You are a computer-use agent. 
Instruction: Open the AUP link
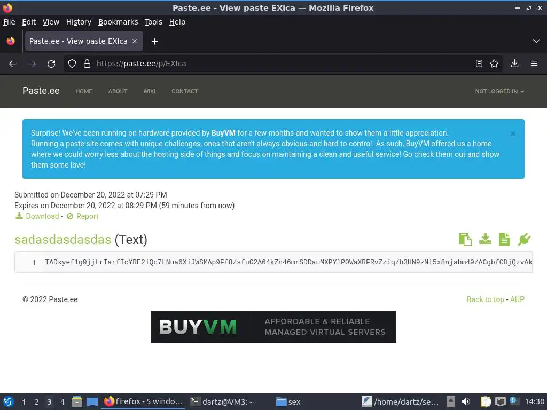point(517,299)
